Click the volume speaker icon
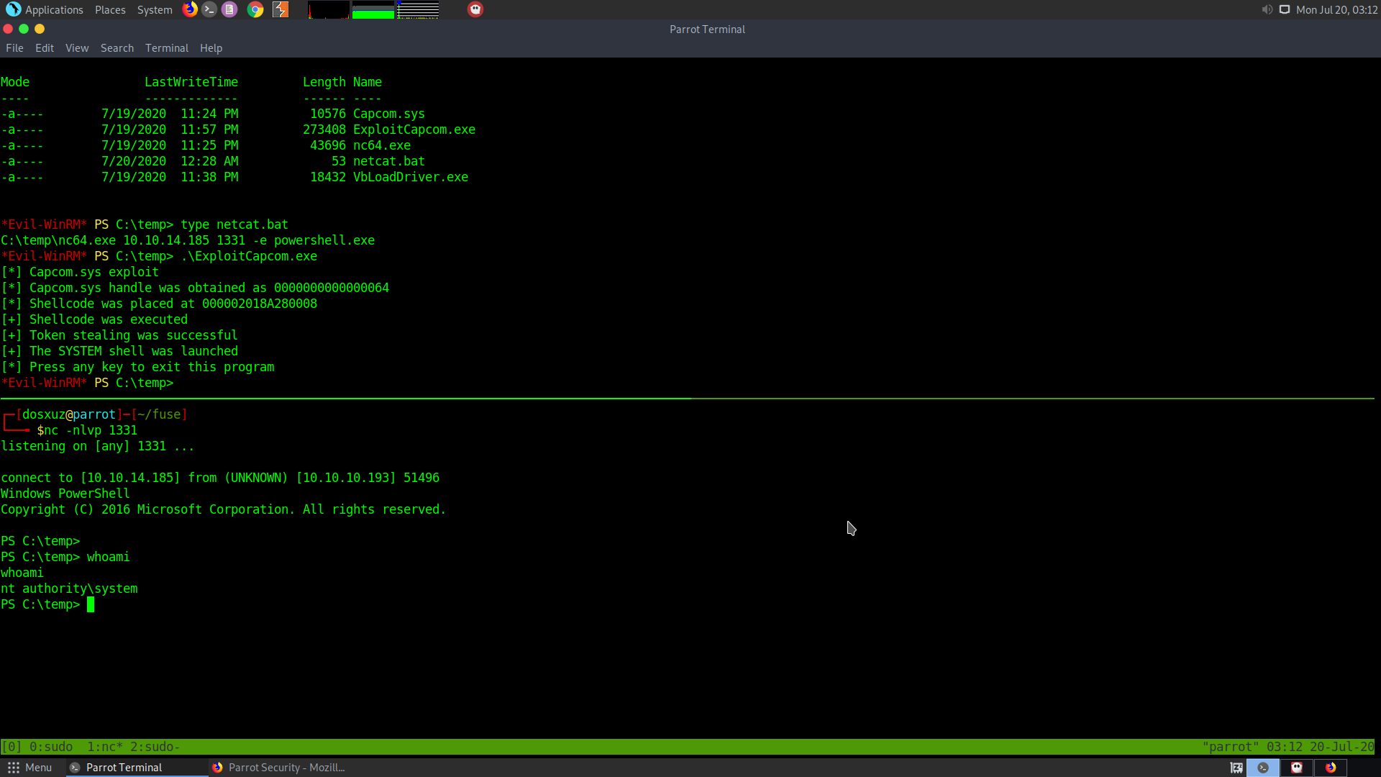1381x777 pixels. click(x=1267, y=9)
